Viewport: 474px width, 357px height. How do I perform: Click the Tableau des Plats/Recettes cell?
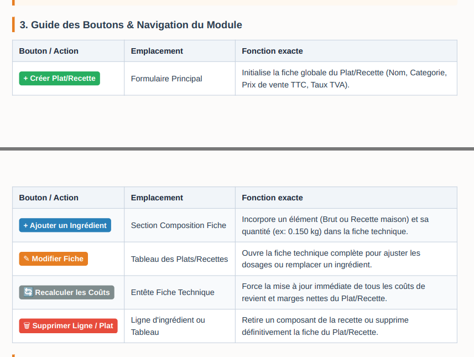(x=179, y=259)
